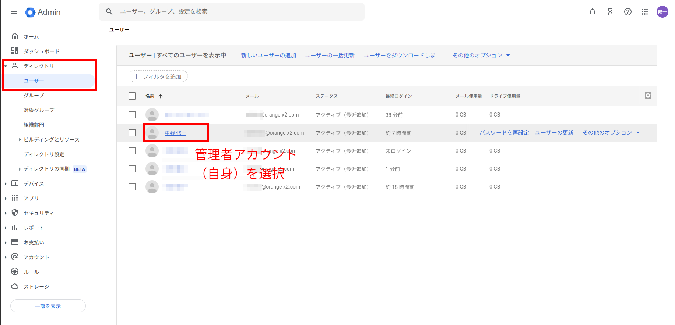Toggle the select-all users checkbox
The width and height of the screenshot is (675, 325).
tap(132, 96)
